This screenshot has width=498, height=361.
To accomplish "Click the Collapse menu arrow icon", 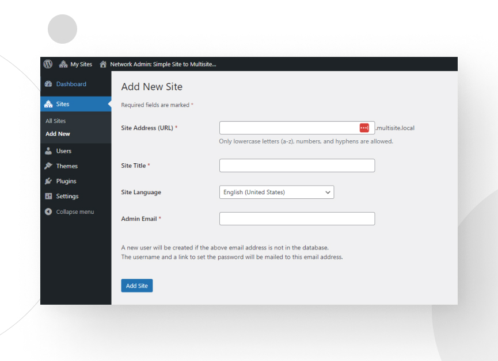I will tap(48, 212).
